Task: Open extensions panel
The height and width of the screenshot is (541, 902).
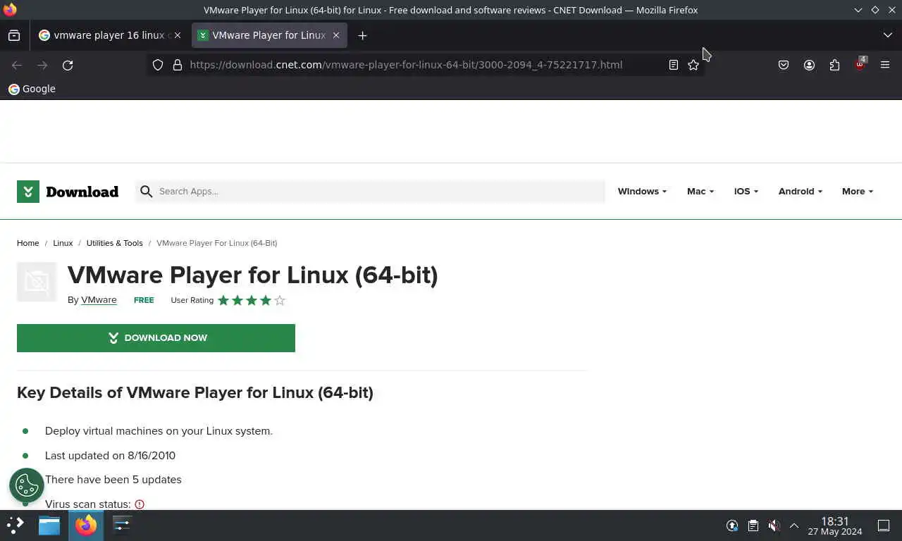Action: point(834,65)
